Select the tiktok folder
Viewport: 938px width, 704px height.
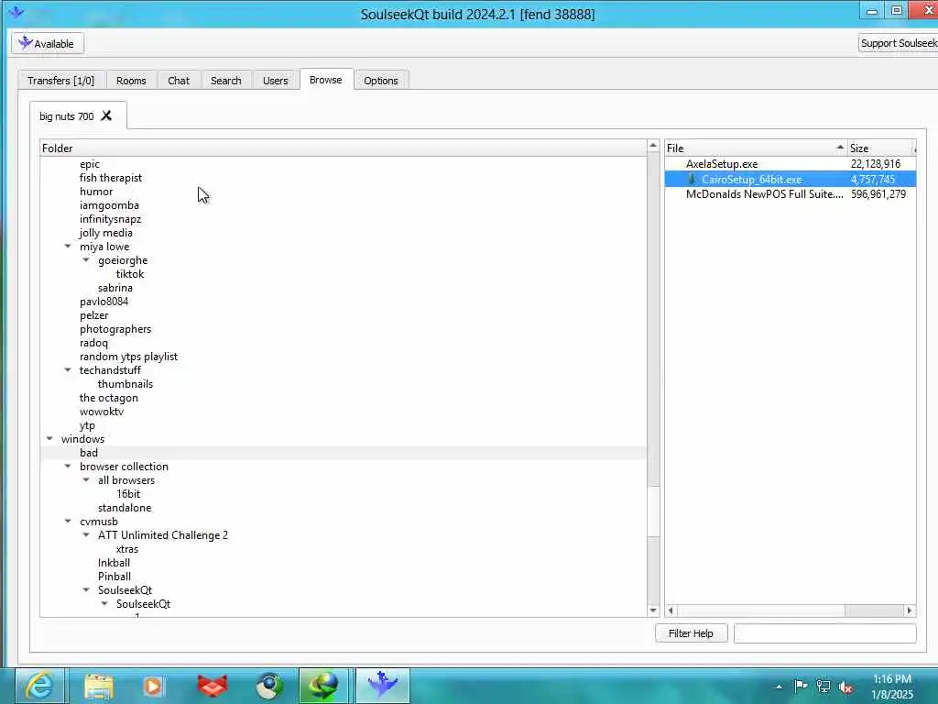pos(130,274)
